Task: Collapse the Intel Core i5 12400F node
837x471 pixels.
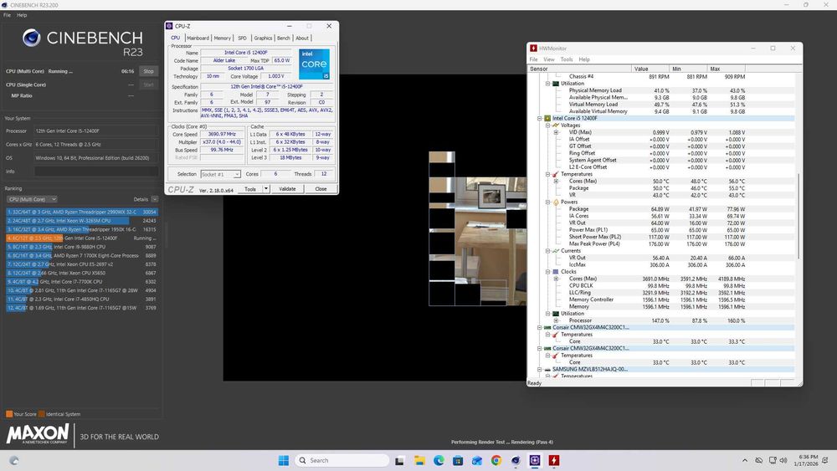Action: tap(540, 119)
